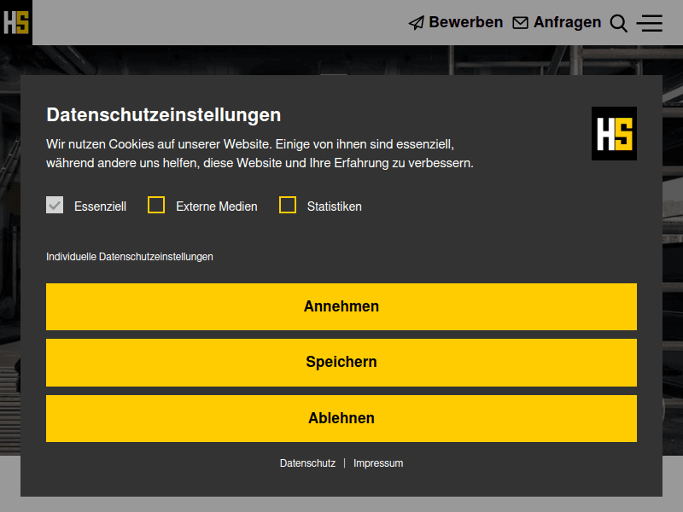This screenshot has width=683, height=512.
Task: Click the paper plane icon beside Bewerben
Action: [417, 23]
